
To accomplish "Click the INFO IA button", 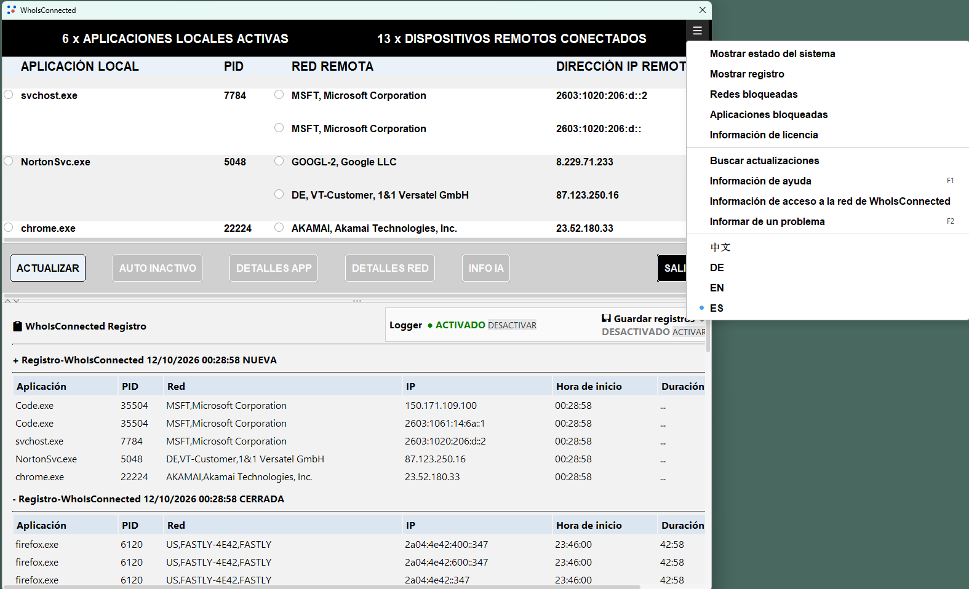I will coord(486,268).
